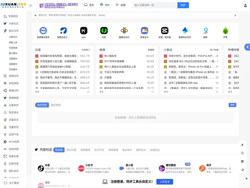Switch to the 我的导航 tab
This screenshot has height=188, width=250.
42,105
